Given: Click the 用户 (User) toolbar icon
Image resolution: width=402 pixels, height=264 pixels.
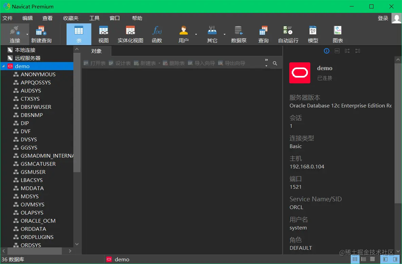Looking at the screenshot, I should (x=183, y=34).
